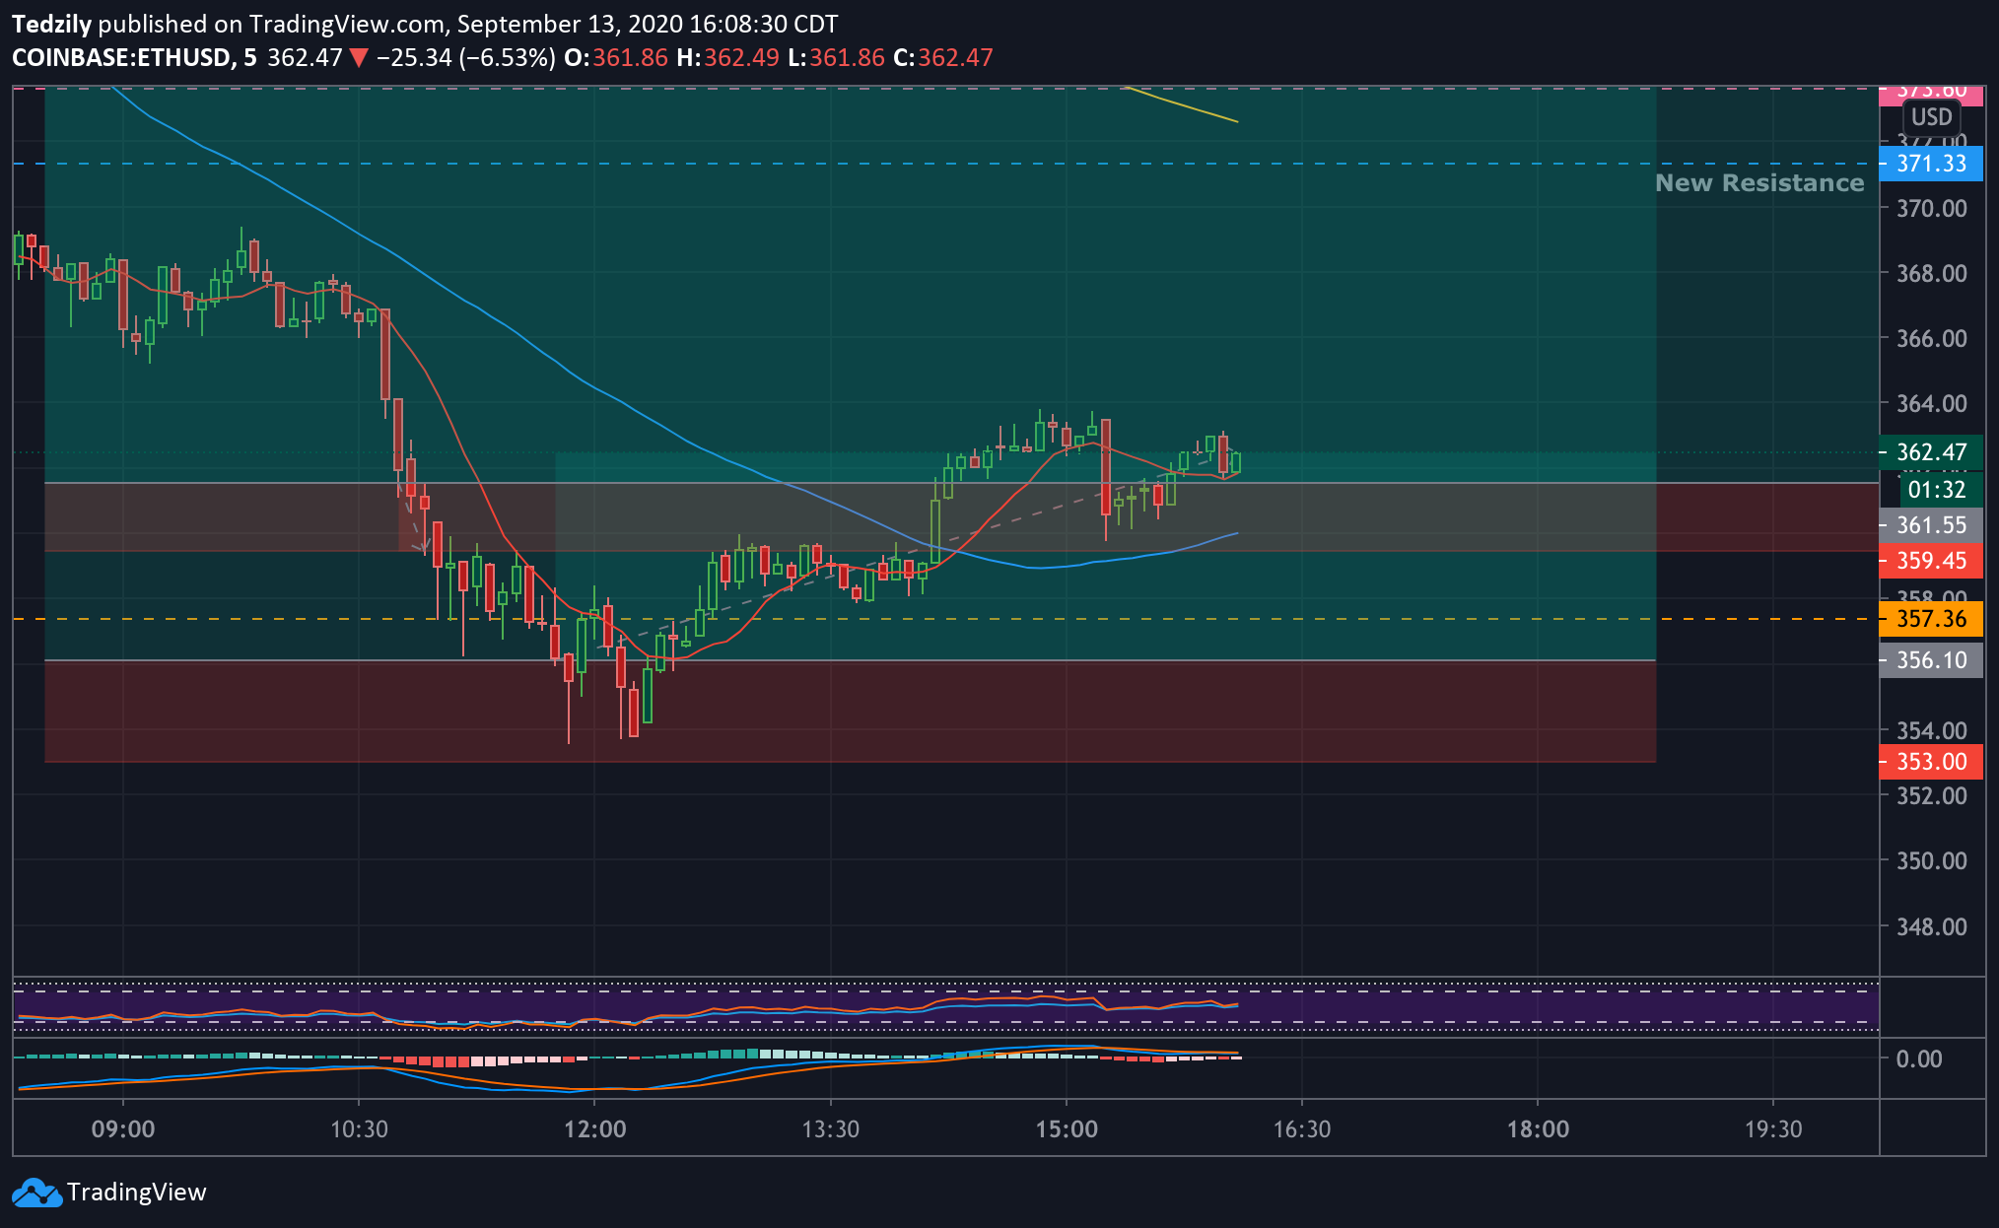Click the −25.34 (−6.53%) change value
The image size is (1999, 1228).
coord(465,58)
